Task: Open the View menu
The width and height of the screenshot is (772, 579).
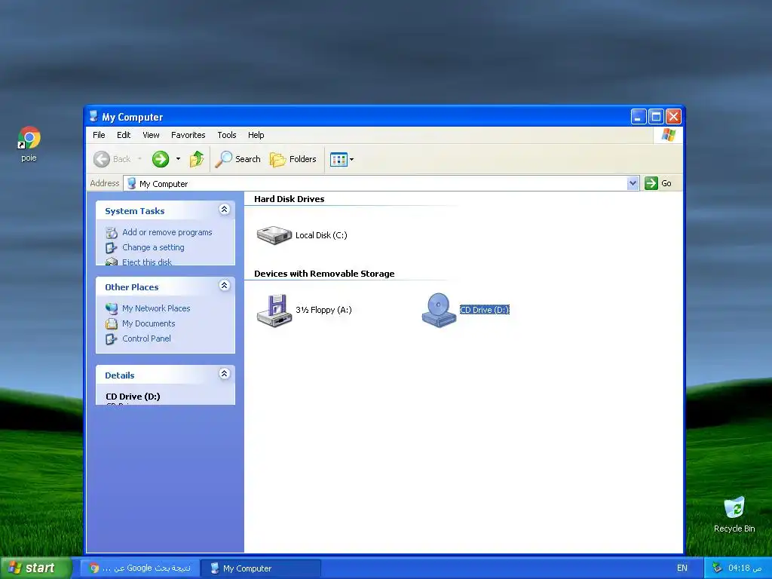Action: (151, 135)
